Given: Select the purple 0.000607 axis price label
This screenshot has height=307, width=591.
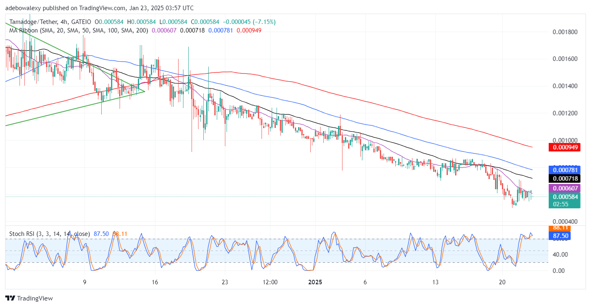Looking at the screenshot, I should point(565,188).
